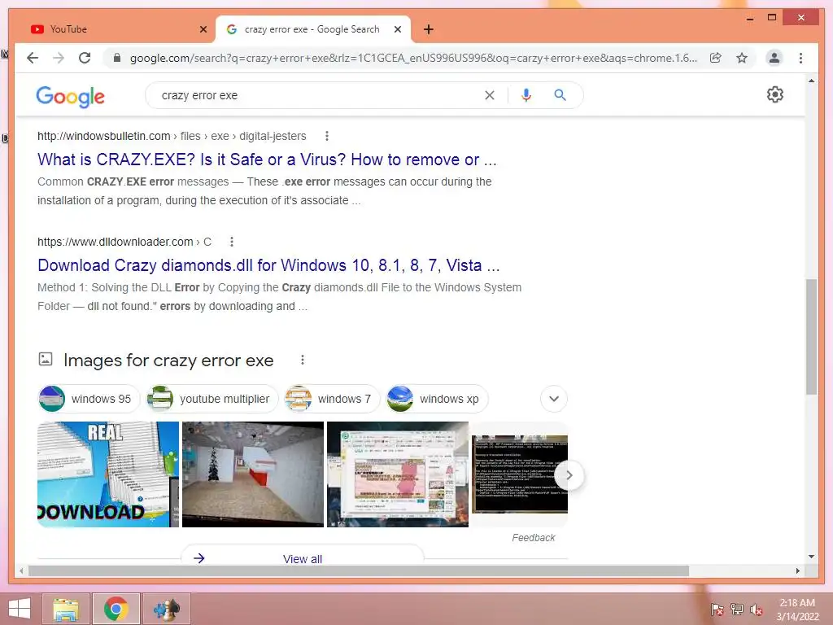The height and width of the screenshot is (625, 833).
Task: Click the windowsbulletin.com breadcrumb URL
Action: click(x=172, y=136)
